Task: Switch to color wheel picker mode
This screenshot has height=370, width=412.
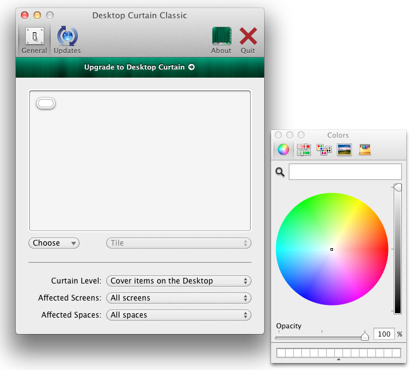Action: point(283,150)
